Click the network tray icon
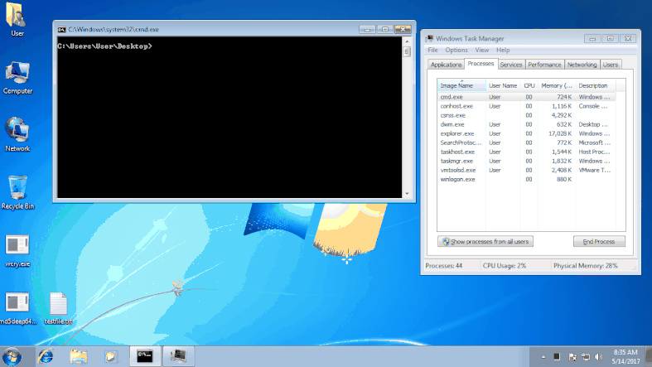 click(586, 357)
